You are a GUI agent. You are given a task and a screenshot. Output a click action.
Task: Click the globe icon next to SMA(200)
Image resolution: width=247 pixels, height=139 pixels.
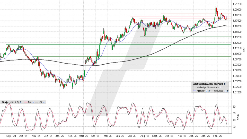point(228,91)
